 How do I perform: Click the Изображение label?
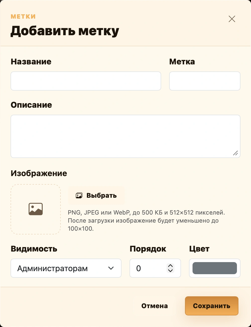39,173
